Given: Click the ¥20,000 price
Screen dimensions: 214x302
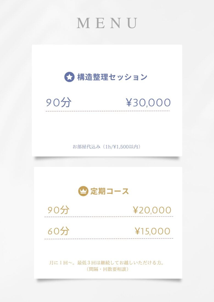Looking at the screenshot, I should tap(152, 210).
